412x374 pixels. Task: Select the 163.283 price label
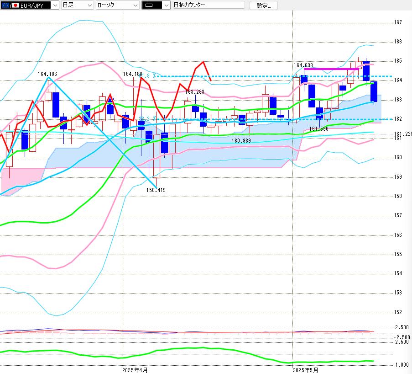[x=195, y=91]
